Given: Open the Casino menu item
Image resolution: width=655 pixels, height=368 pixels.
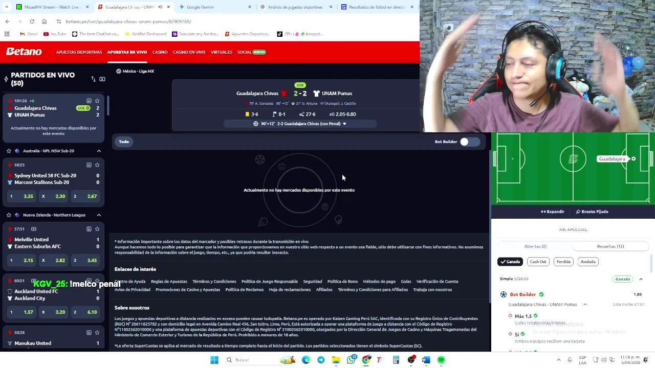Looking at the screenshot, I should point(160,52).
